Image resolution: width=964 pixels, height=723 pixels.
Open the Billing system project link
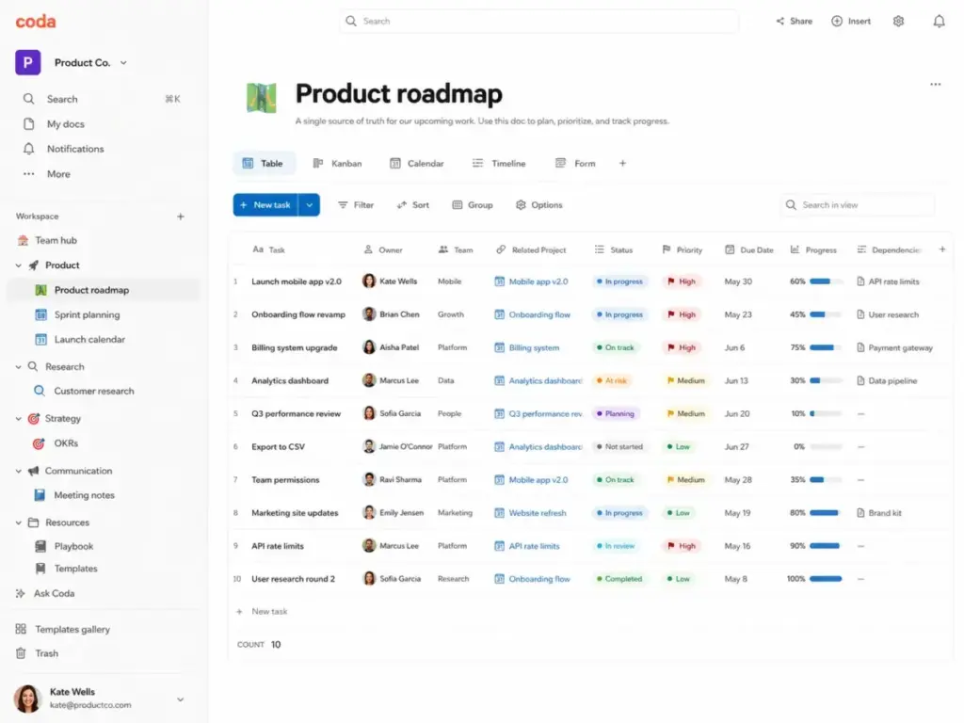pos(534,348)
